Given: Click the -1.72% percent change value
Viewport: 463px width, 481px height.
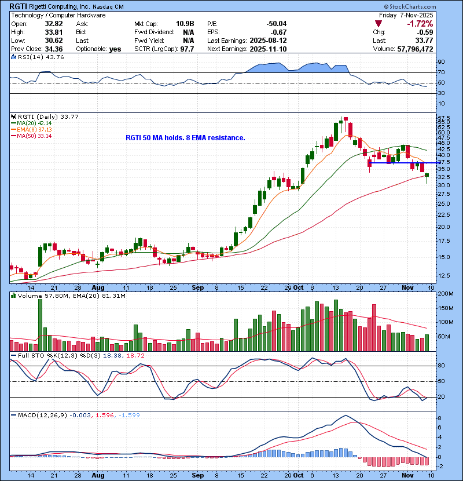Looking at the screenshot, I should coord(420,24).
